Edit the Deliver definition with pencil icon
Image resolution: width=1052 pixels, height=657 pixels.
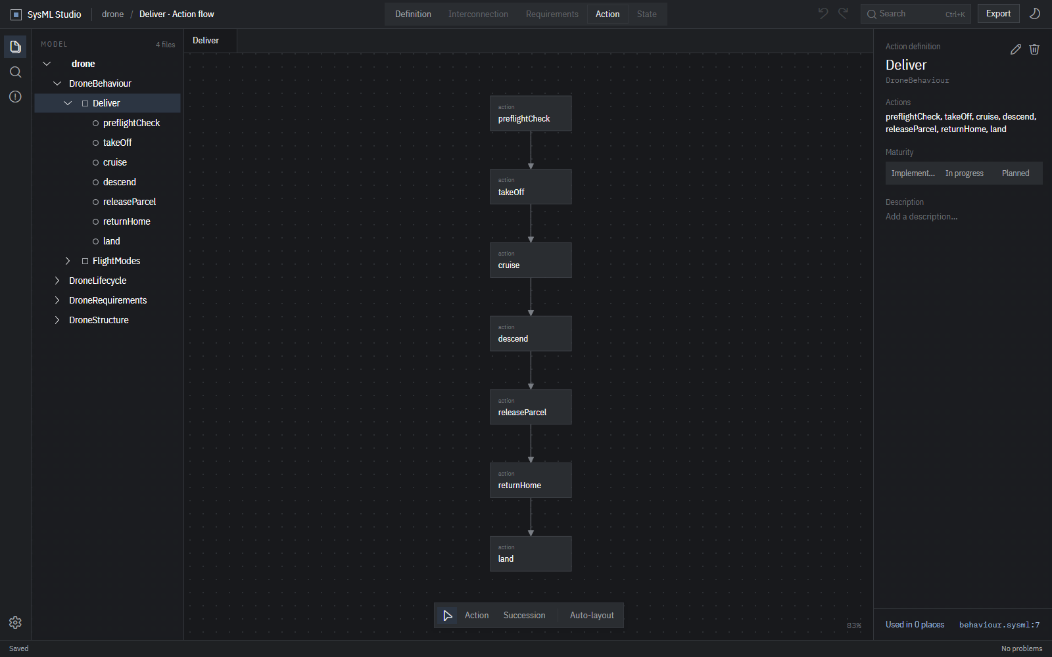[1016, 49]
